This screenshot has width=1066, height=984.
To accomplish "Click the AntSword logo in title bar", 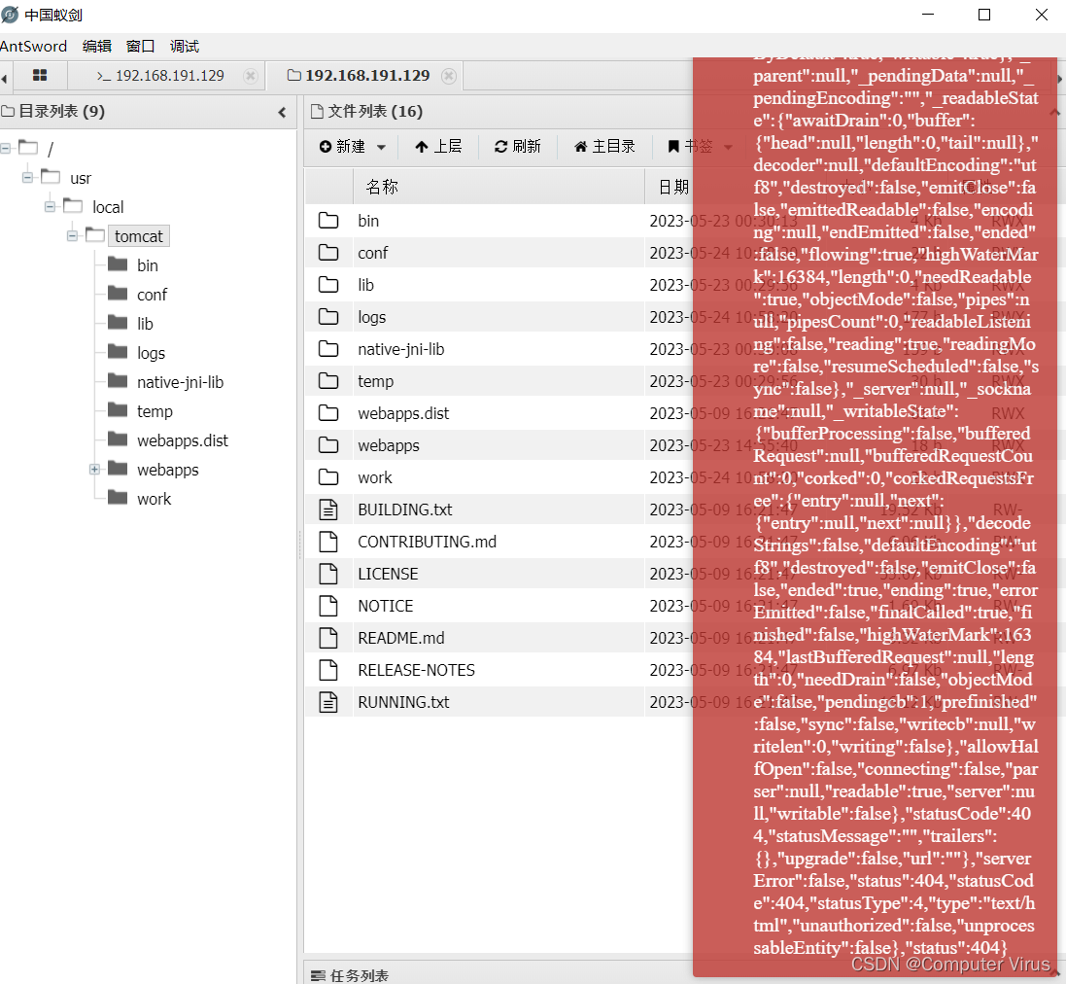I will tap(10, 14).
